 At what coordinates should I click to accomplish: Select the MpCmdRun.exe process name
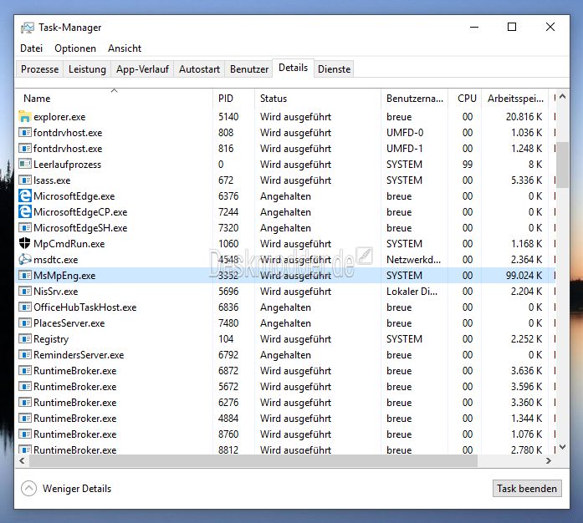[69, 244]
